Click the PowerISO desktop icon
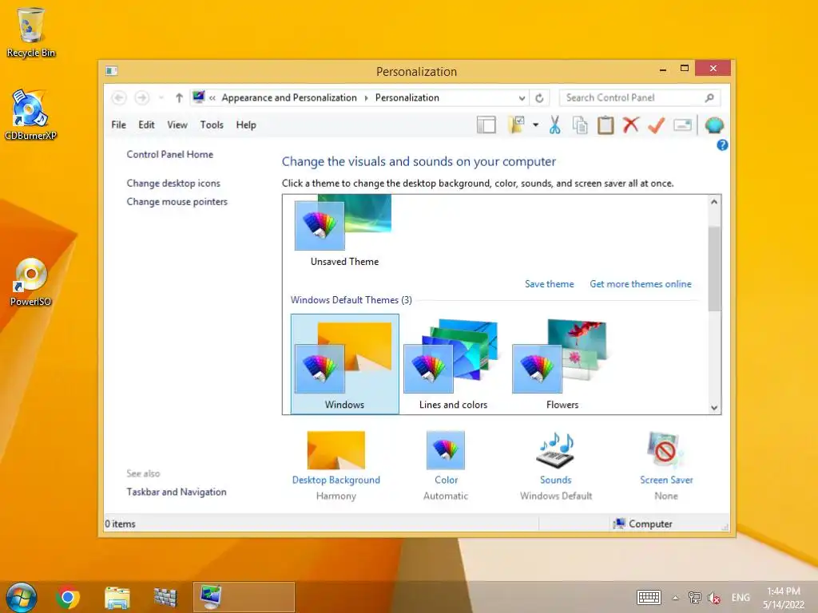Screen dimensions: 818x613 click(x=30, y=282)
